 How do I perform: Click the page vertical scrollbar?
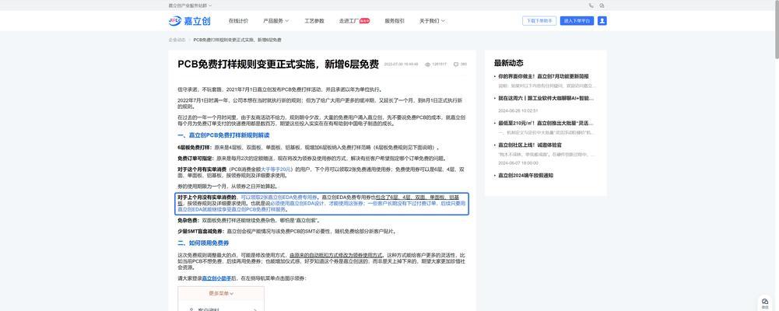[x=776, y=30]
